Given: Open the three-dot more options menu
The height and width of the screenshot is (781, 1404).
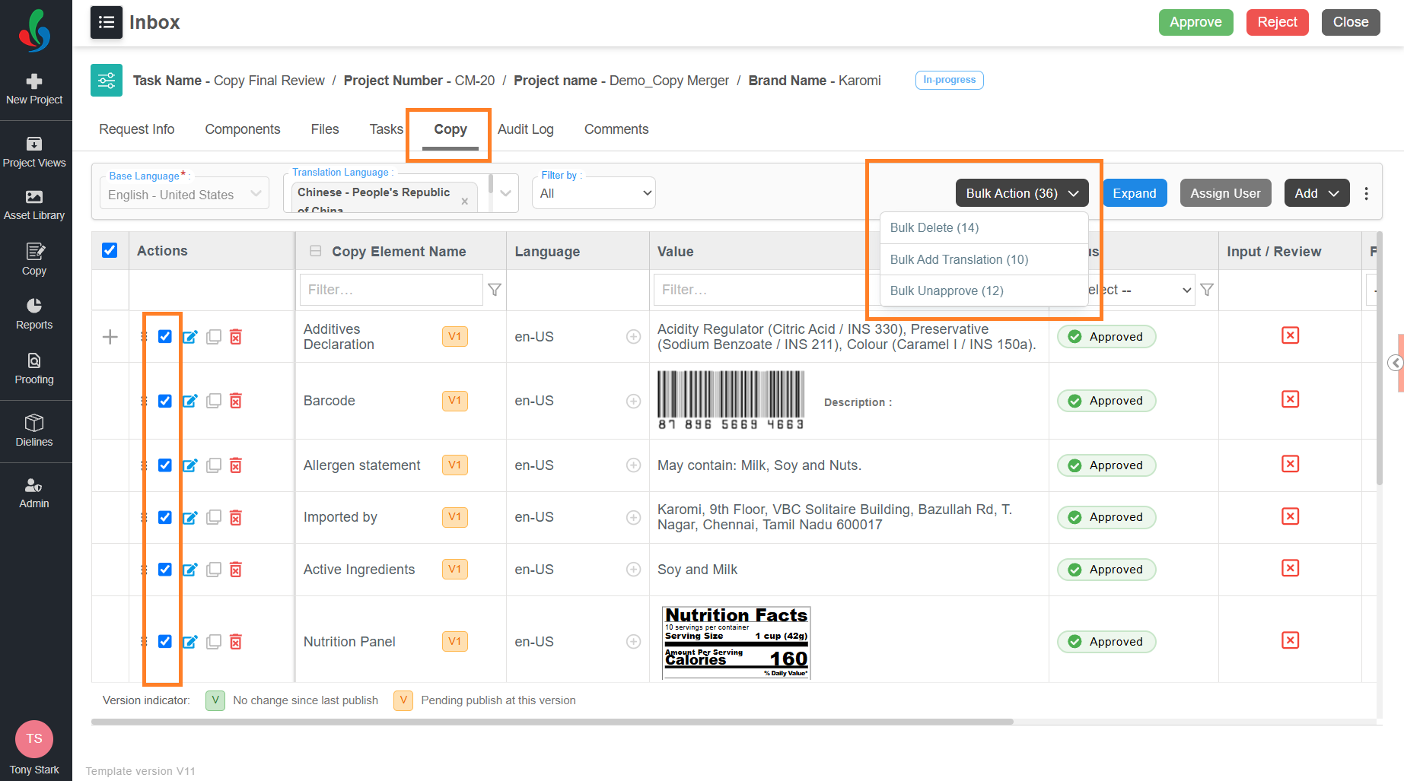Looking at the screenshot, I should [x=1367, y=193].
